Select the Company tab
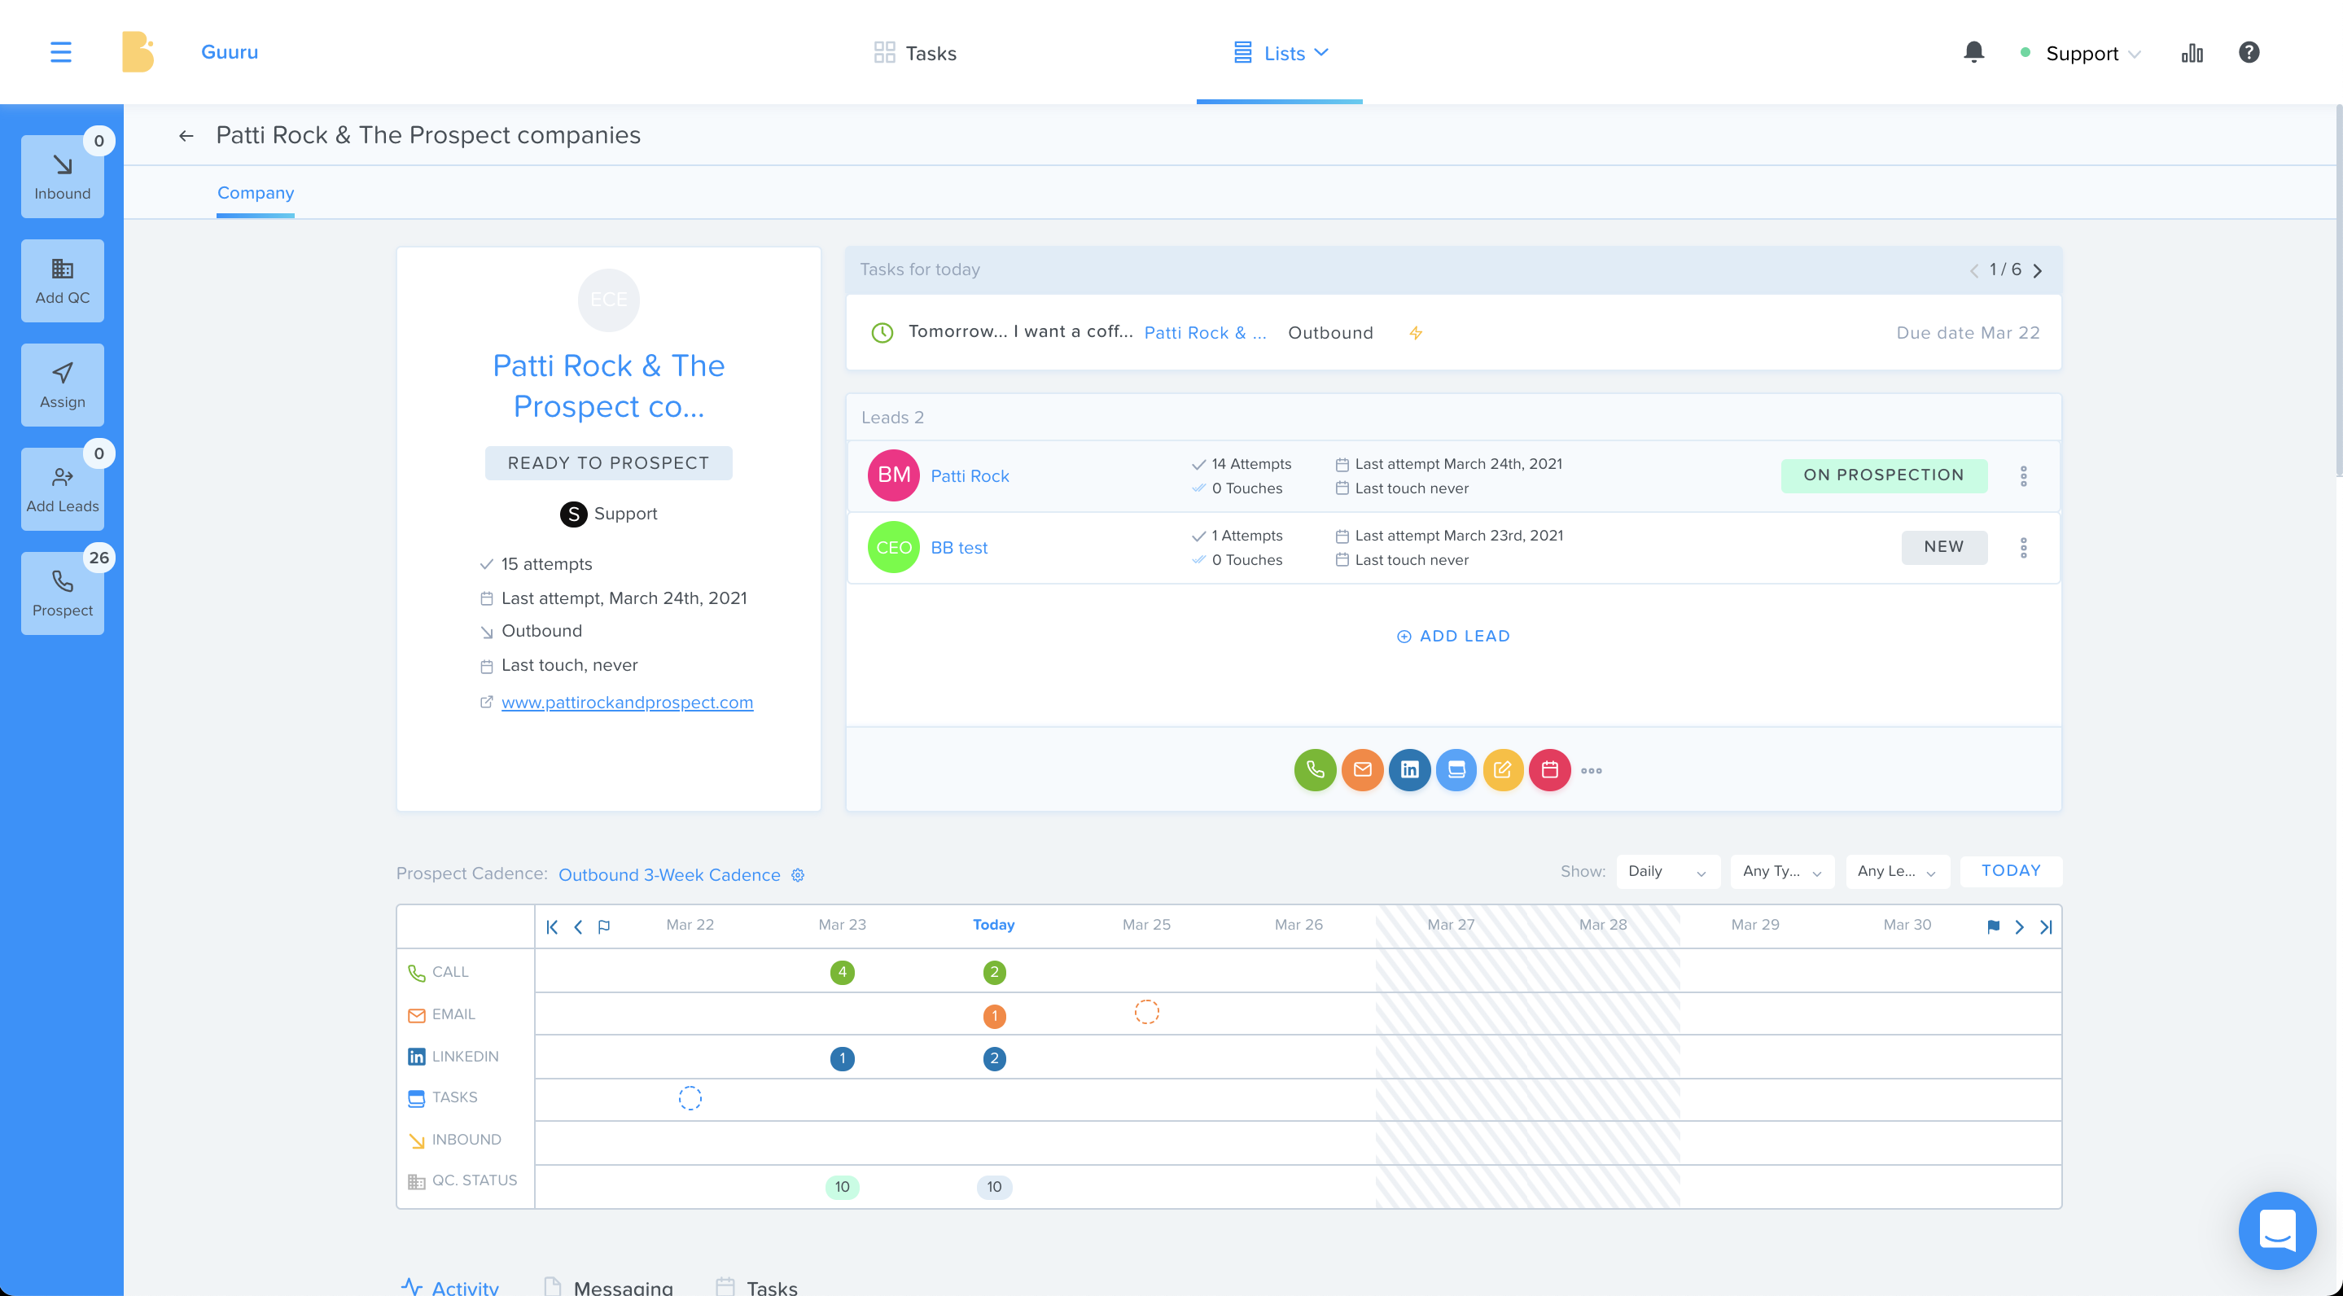Image resolution: width=2343 pixels, height=1296 pixels. click(x=256, y=193)
